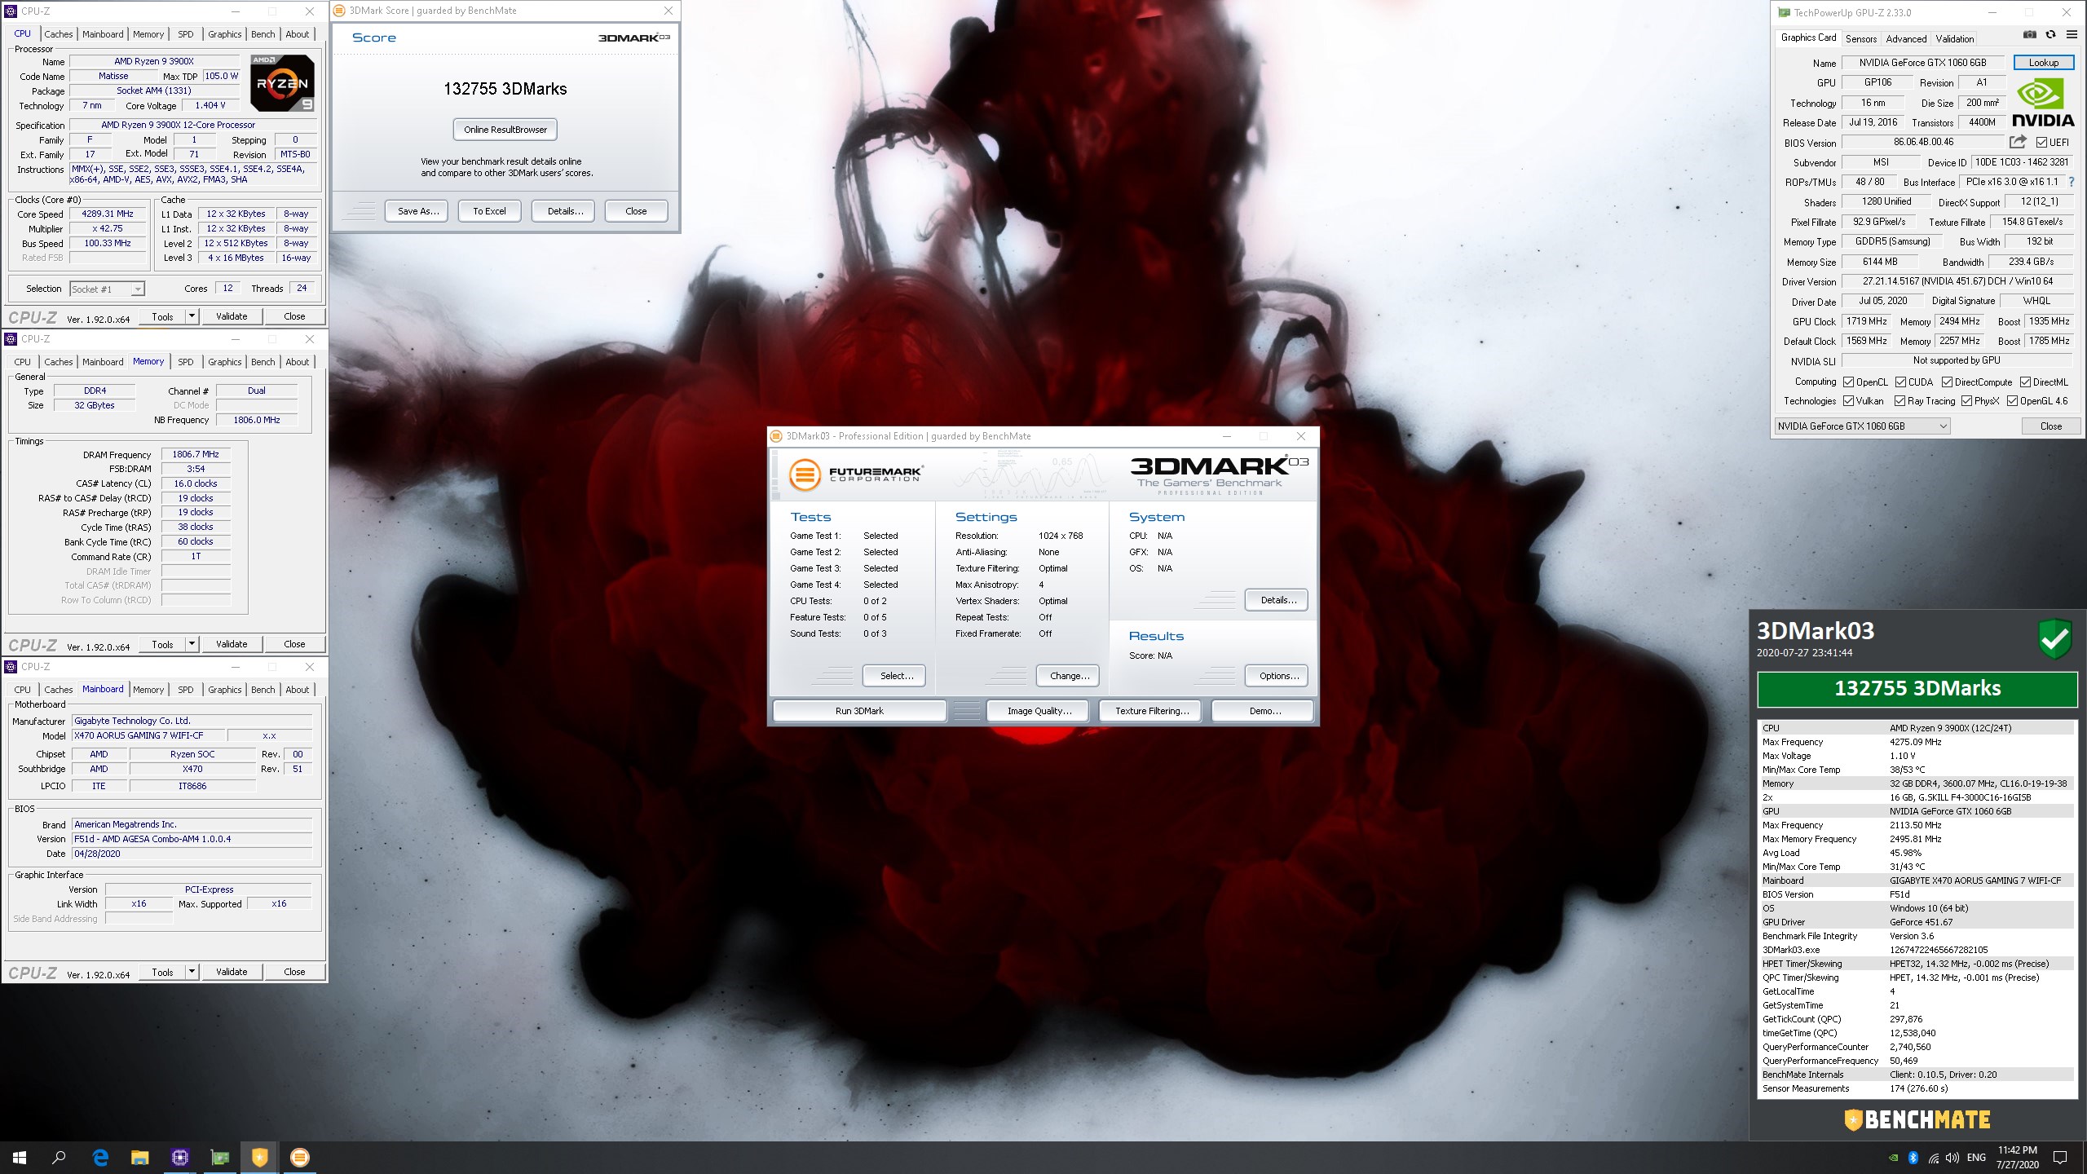Open the Action Center notifications icon
This screenshot has height=1174, width=2087.
(x=2060, y=1158)
